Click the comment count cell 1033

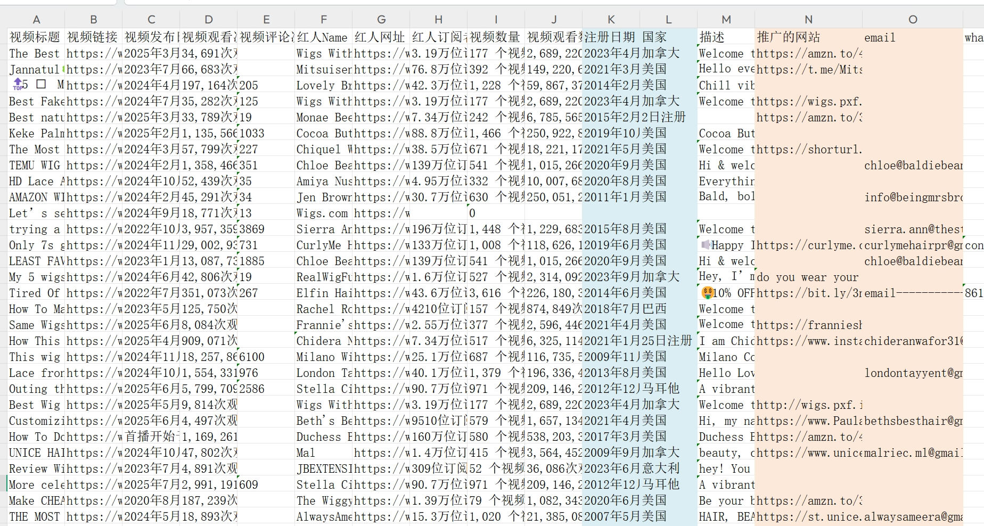point(266,133)
